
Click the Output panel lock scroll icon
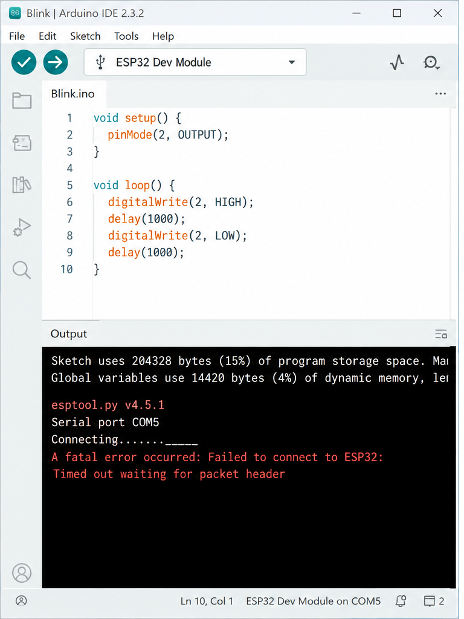(441, 334)
